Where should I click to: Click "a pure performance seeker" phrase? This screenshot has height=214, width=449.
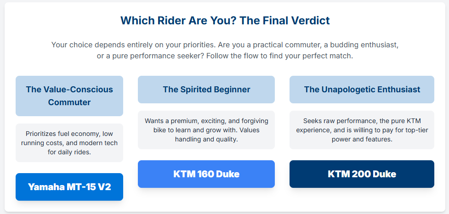click(154, 56)
